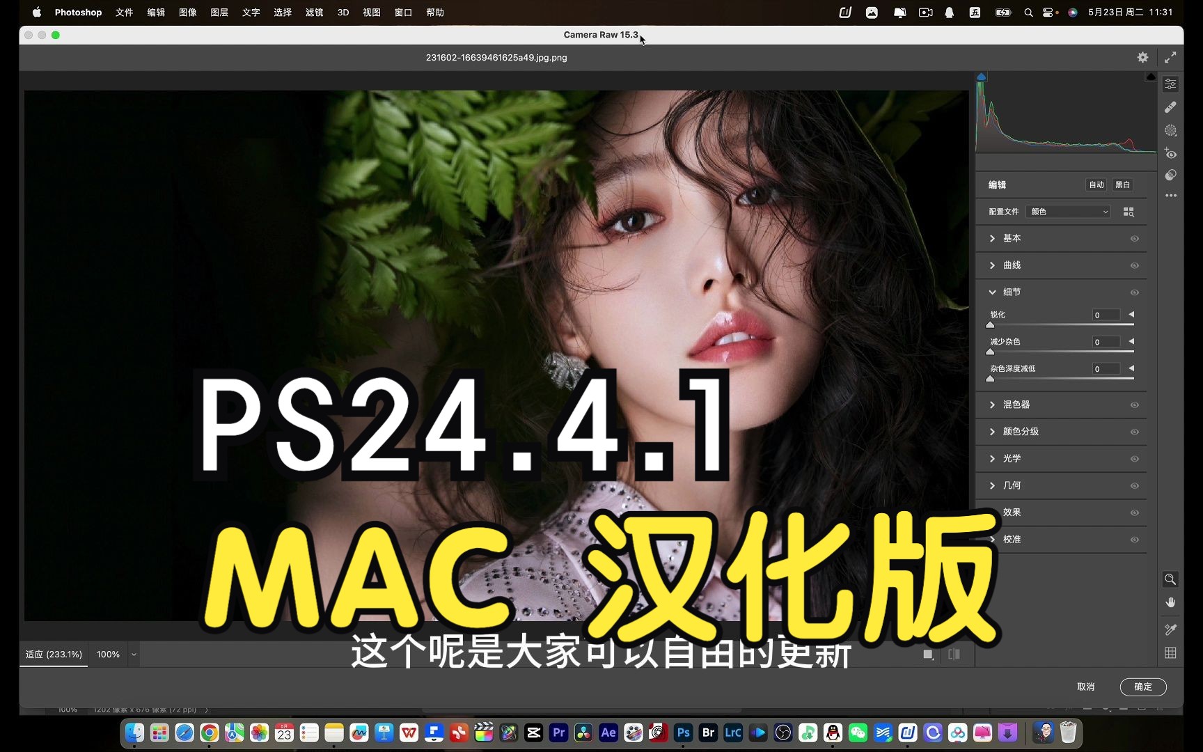Image resolution: width=1203 pixels, height=752 pixels.
Task: Launch Lightroom Classic from the Dock
Action: coord(733,733)
